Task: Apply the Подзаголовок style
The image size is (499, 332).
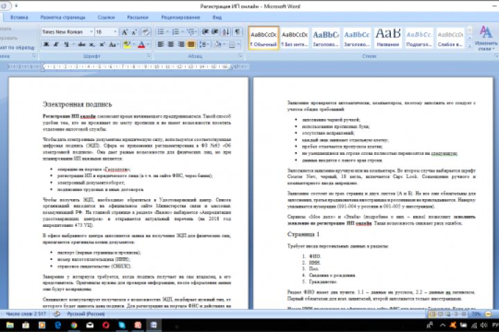Action: 419,38
